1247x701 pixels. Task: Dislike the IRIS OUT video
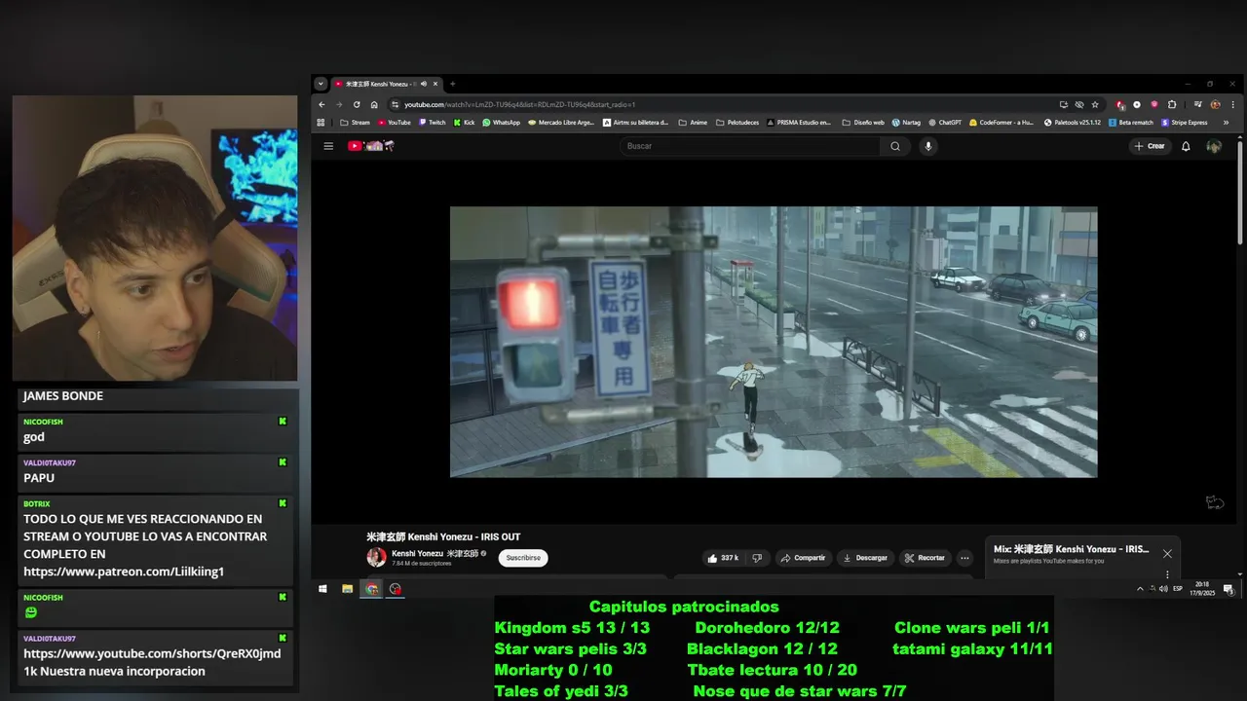pos(757,558)
